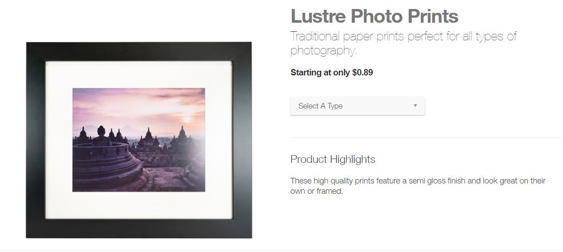563x252 pixels.
Task: Click the Product Highlights heading
Action: [333, 159]
